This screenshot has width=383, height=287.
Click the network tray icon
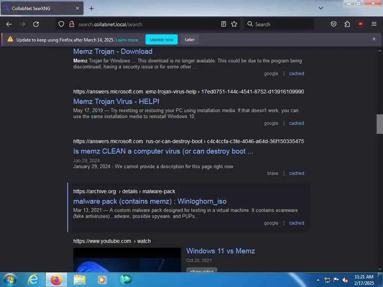pyautogui.click(x=327, y=280)
